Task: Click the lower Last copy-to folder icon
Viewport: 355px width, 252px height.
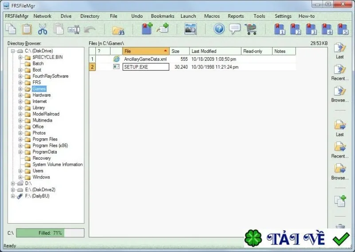Action: point(340,125)
